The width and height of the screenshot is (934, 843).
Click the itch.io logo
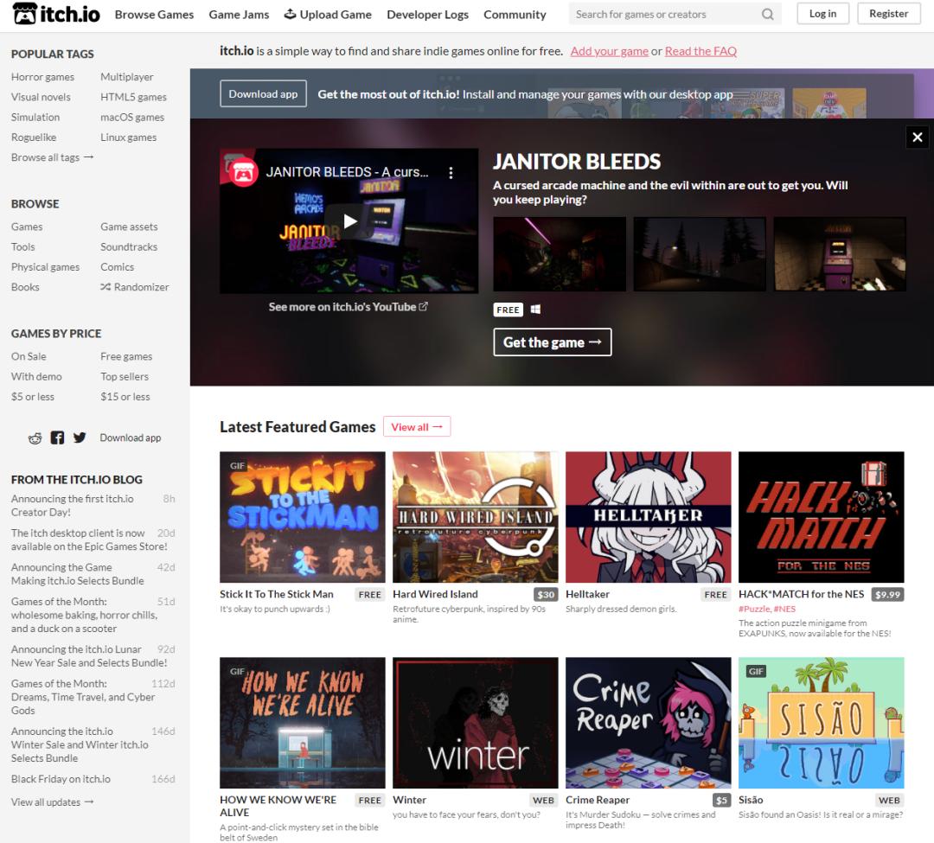[x=56, y=14]
